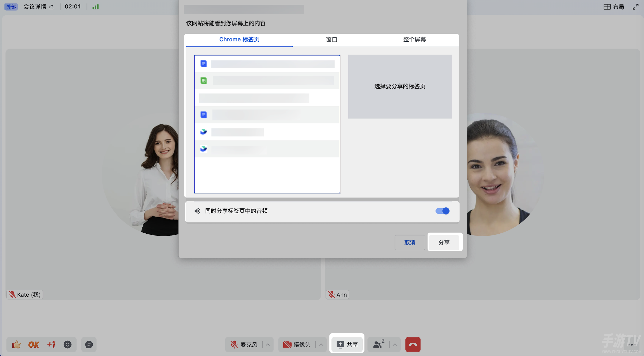Click the Ann name label
The image size is (644, 356).
pos(337,295)
